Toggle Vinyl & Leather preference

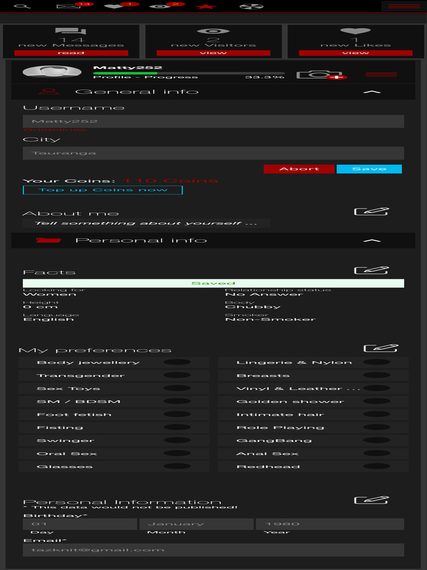tap(376, 388)
